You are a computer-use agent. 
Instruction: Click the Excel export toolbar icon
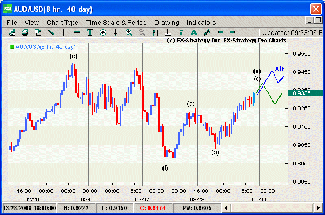click(x=12, y=32)
